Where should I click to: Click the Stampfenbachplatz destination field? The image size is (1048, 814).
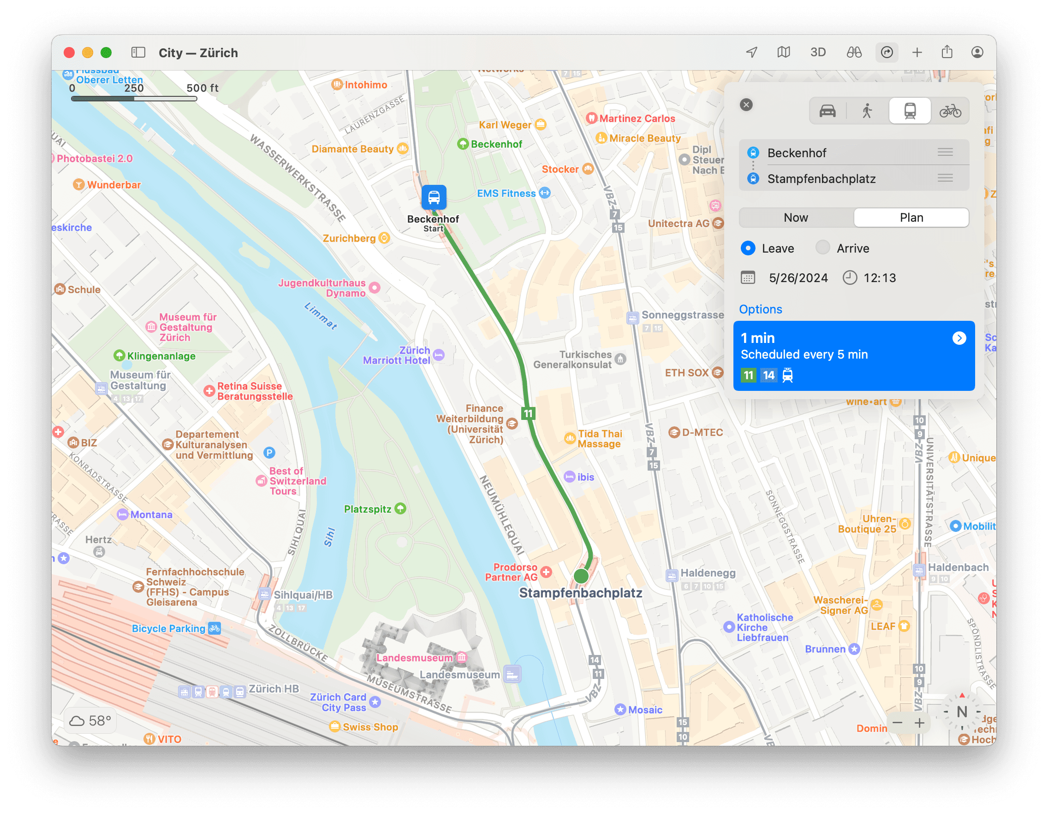click(854, 178)
